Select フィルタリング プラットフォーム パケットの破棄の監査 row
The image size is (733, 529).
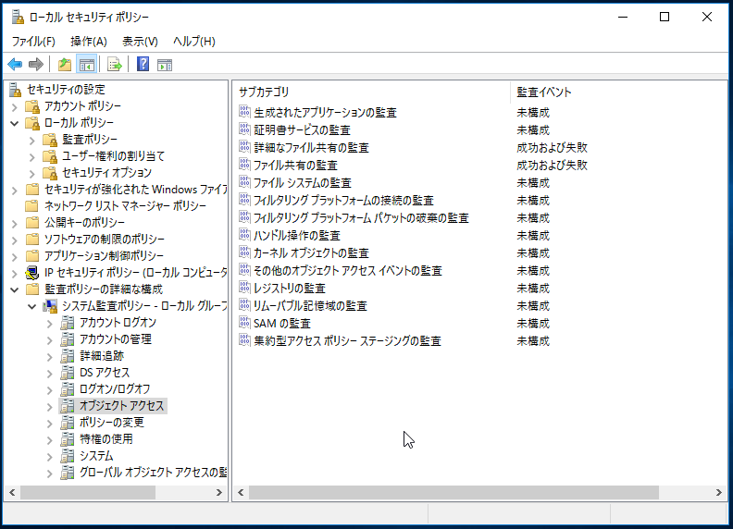pyautogui.click(x=361, y=217)
